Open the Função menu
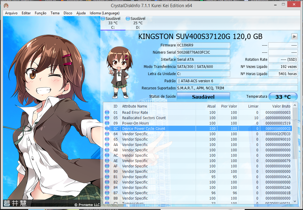This screenshot has width=303, height=210. (40, 13)
